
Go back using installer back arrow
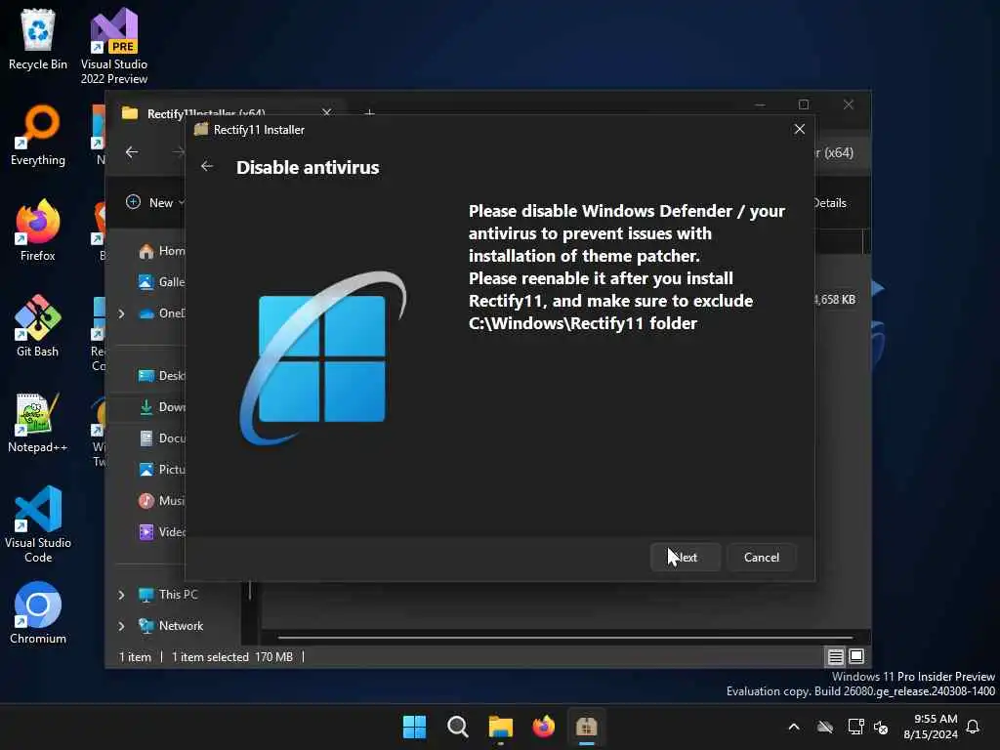pos(207,166)
